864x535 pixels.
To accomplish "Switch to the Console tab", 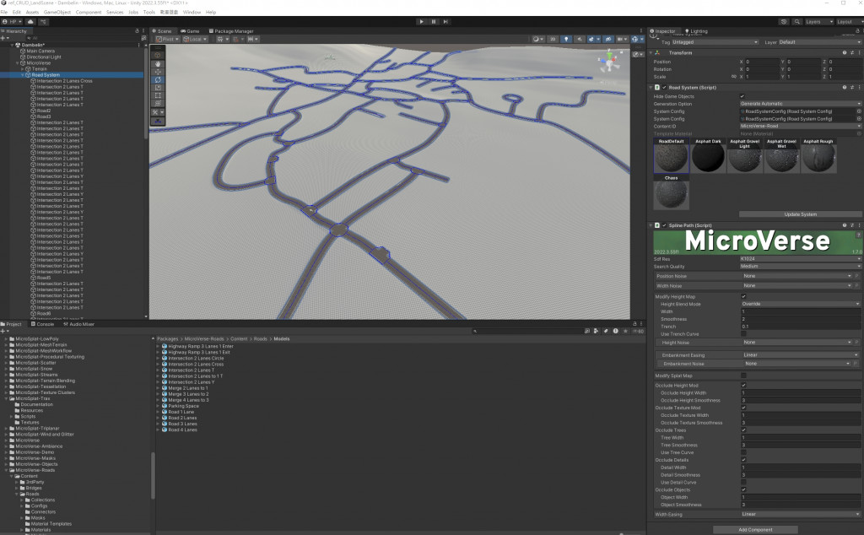I will pyautogui.click(x=42, y=325).
